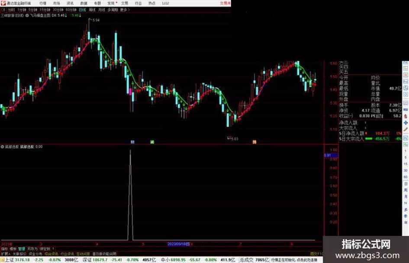Select the 季 period shortcut in right toolbar
Screen dimensions: 409x263
[x=406, y=216]
